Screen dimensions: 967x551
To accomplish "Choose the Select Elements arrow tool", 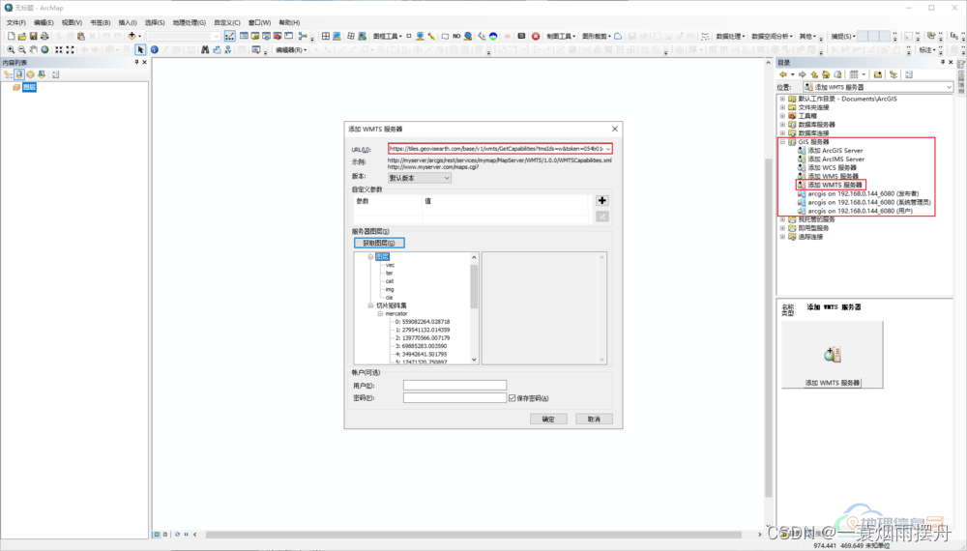I will click(140, 50).
